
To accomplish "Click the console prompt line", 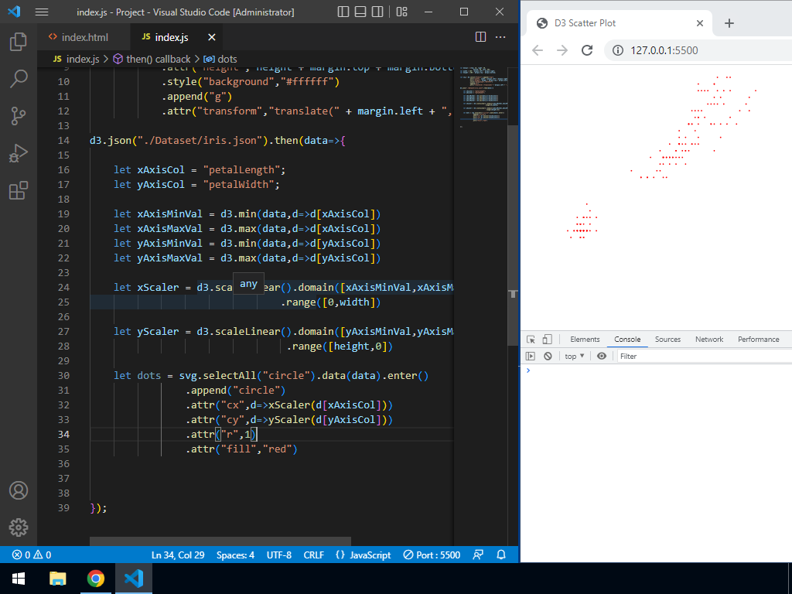I will tap(657, 370).
